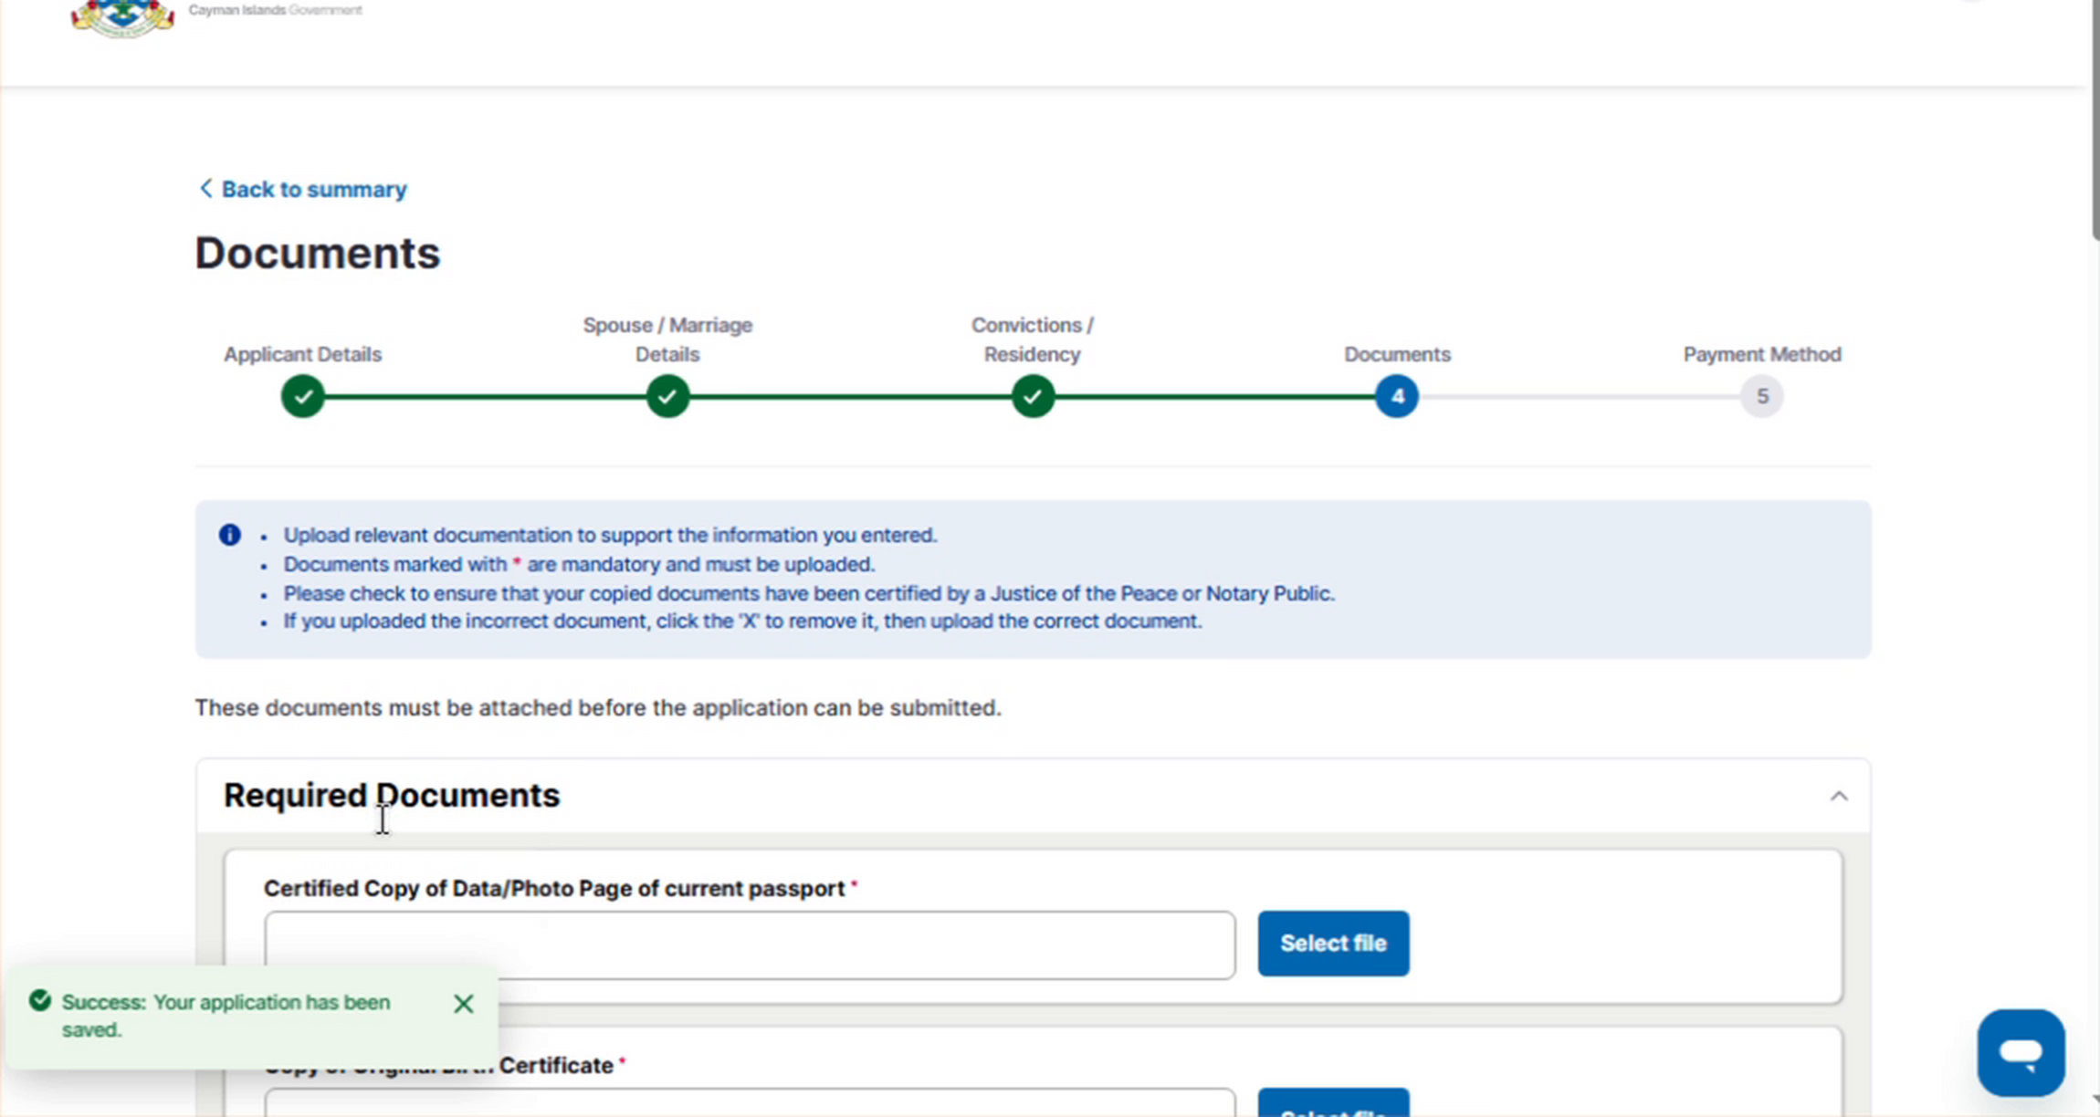
Task: Click the green success checkmark icon
Action: tap(39, 1000)
